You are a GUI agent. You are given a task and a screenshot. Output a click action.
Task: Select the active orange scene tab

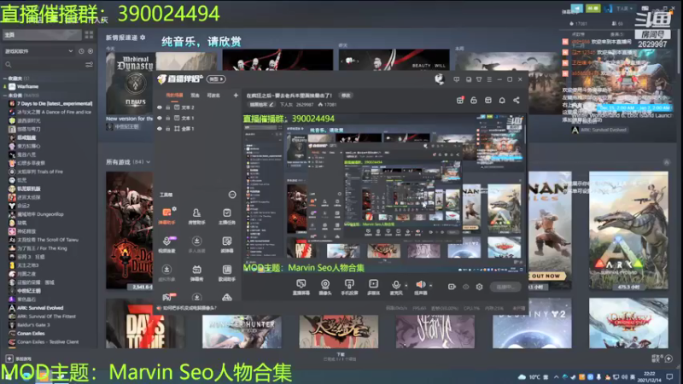click(174, 96)
